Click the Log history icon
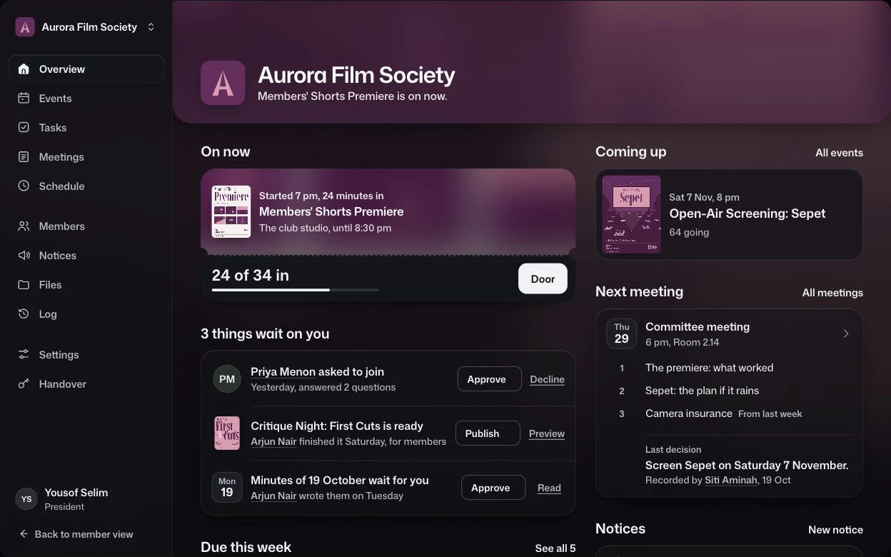Image resolution: width=891 pixels, height=557 pixels. point(24,314)
